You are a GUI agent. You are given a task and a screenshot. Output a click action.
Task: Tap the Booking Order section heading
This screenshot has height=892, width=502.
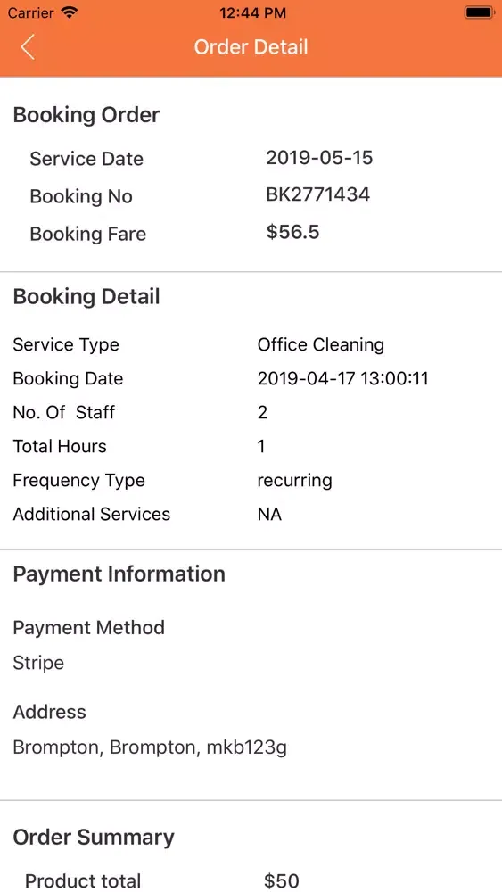(86, 115)
